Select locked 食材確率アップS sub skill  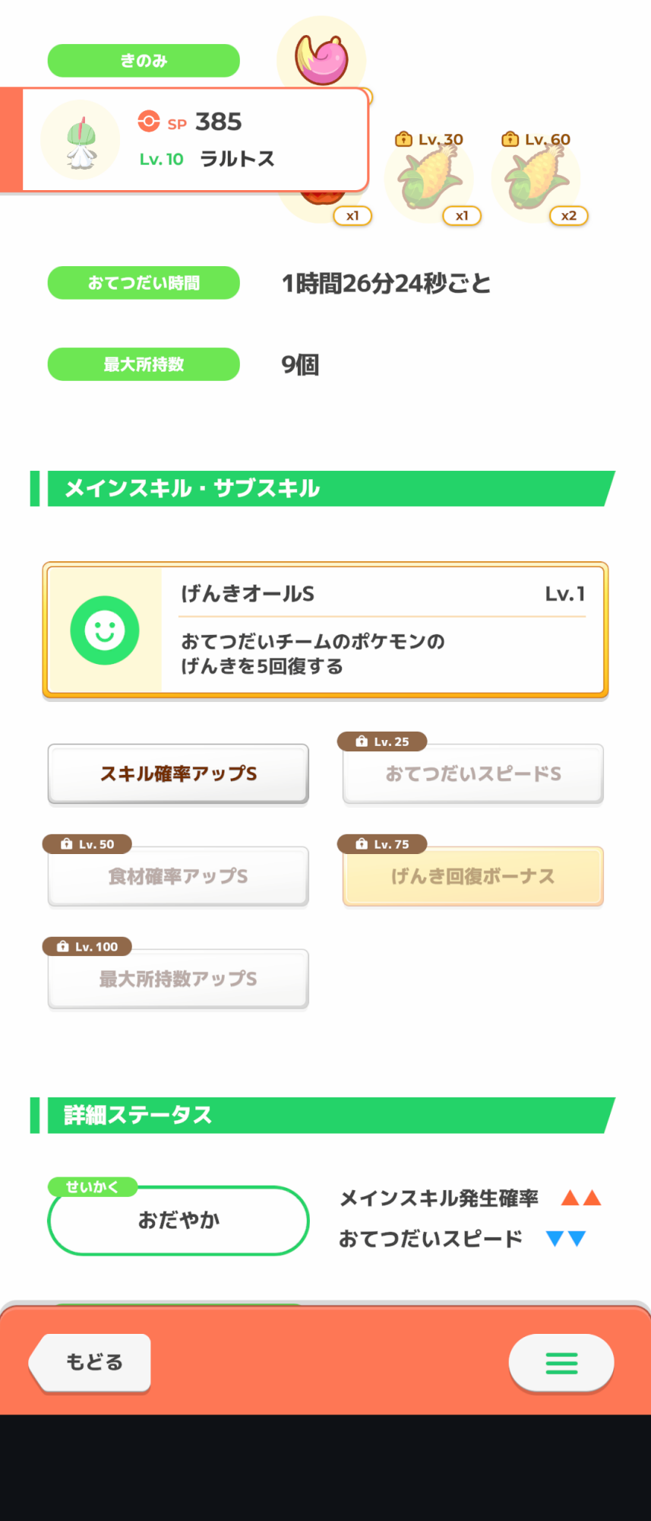[179, 876]
